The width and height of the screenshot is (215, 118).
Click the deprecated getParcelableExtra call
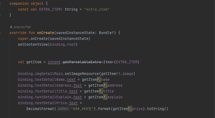(82, 62)
